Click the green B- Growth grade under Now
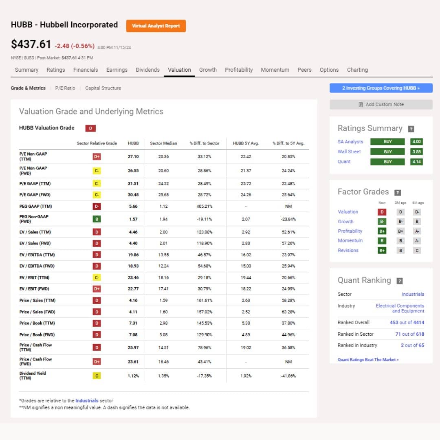The width and height of the screenshot is (440, 440). click(382, 221)
